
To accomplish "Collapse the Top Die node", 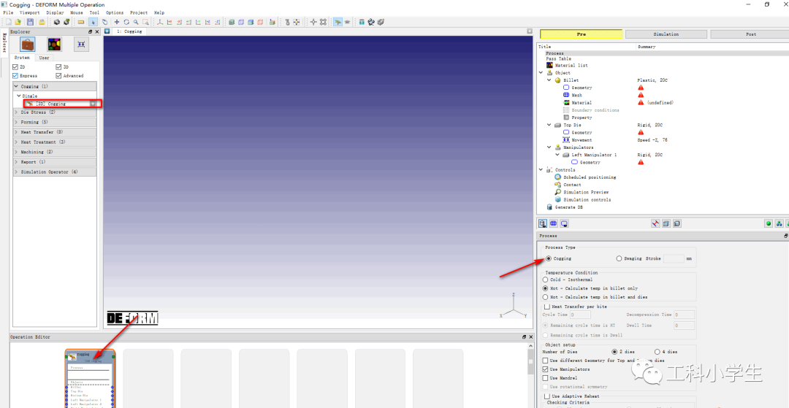I will pyautogui.click(x=549, y=125).
